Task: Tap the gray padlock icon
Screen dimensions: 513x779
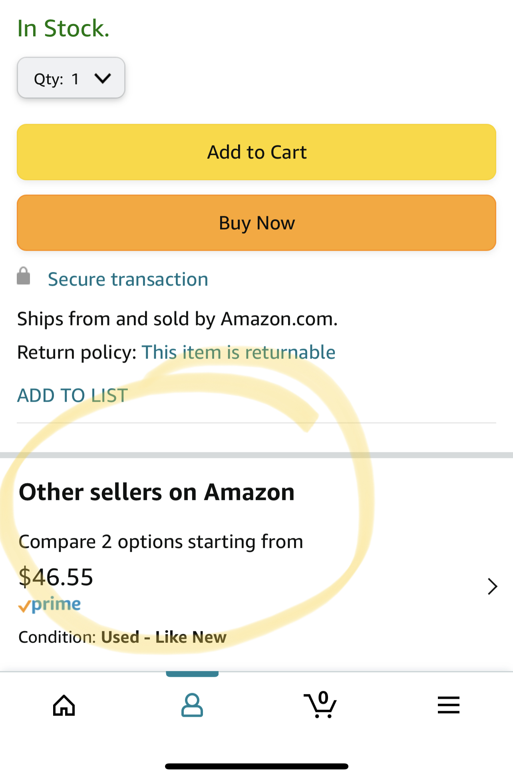Action: coord(24,276)
